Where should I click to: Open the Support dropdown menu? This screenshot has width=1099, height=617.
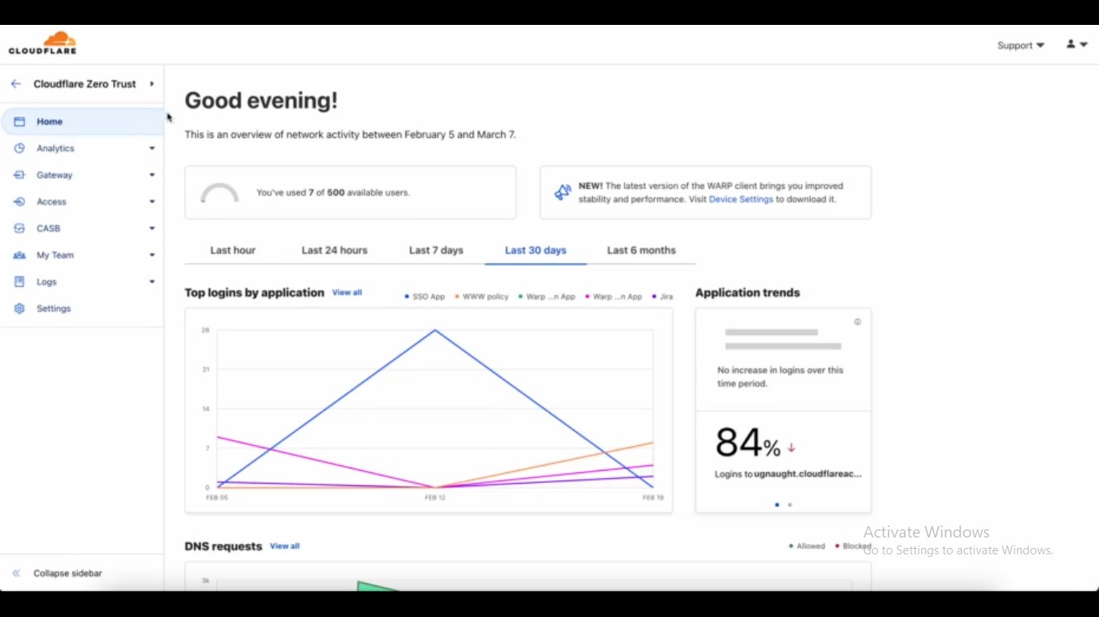tap(1020, 46)
